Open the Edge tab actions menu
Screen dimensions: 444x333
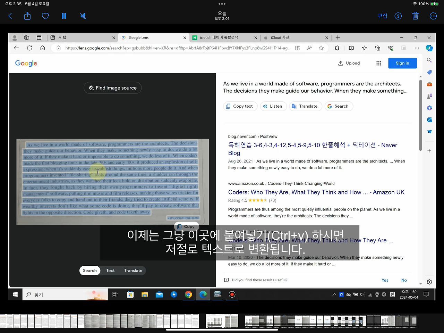click(39, 38)
